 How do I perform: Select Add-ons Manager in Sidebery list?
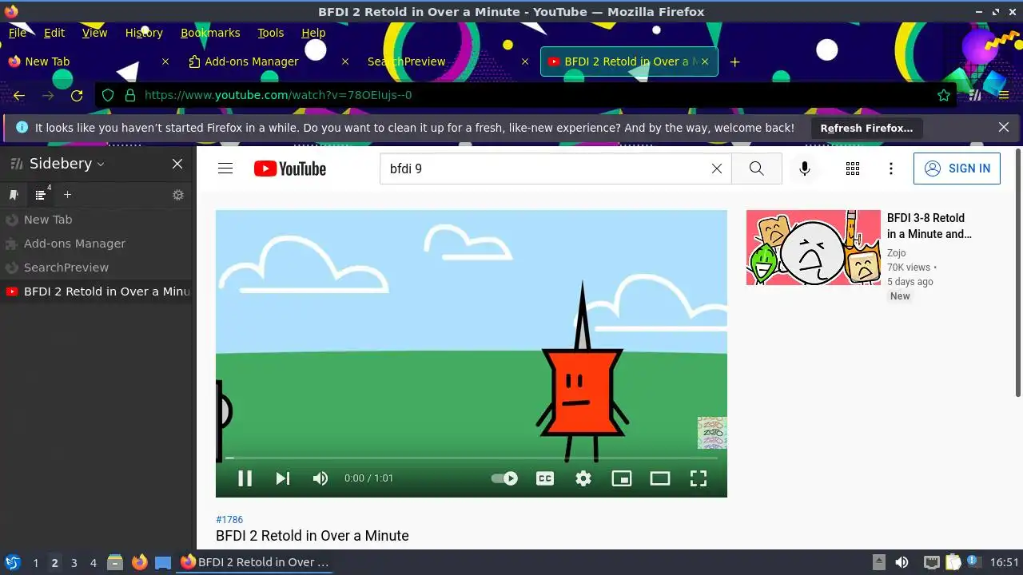98,244
